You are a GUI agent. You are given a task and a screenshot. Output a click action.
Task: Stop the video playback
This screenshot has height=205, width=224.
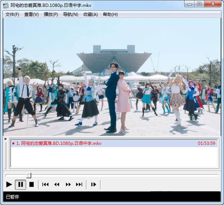[x=32, y=184]
